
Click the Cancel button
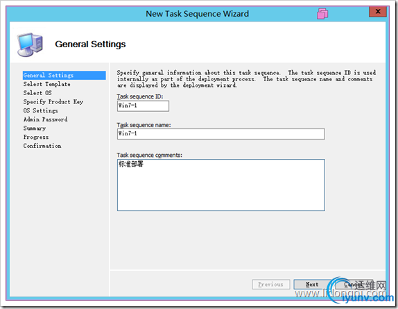pos(354,285)
